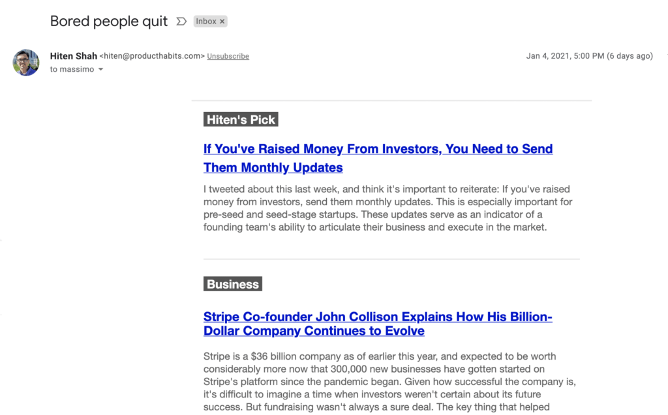Image resolution: width=668 pixels, height=415 pixels.
Task: Select the 'Bored people quit' subject title
Action: (109, 21)
